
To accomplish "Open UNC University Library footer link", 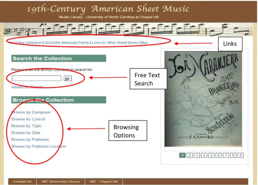I will click(x=61, y=182).
